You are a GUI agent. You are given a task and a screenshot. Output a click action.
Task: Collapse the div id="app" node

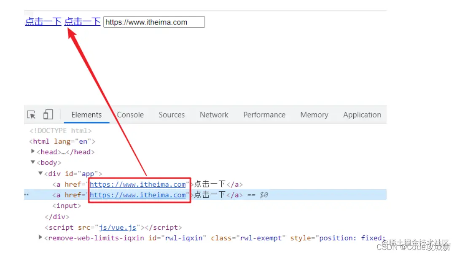[x=40, y=173]
